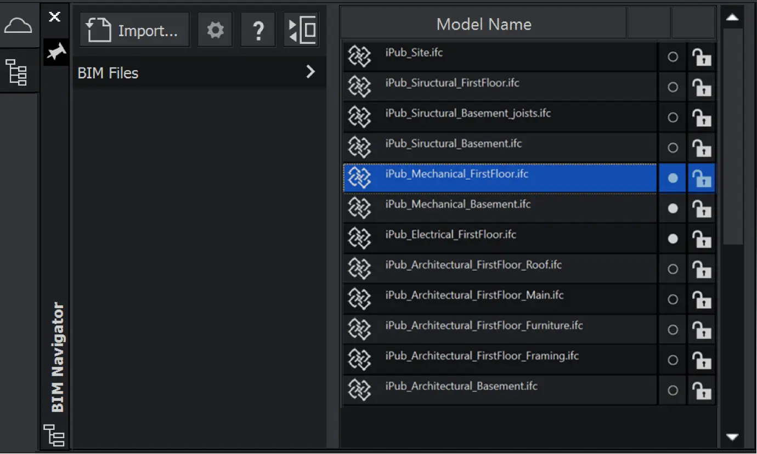
Task: Click the model icon of iPub_Sıructural_Basement.ifc
Action: tap(360, 147)
